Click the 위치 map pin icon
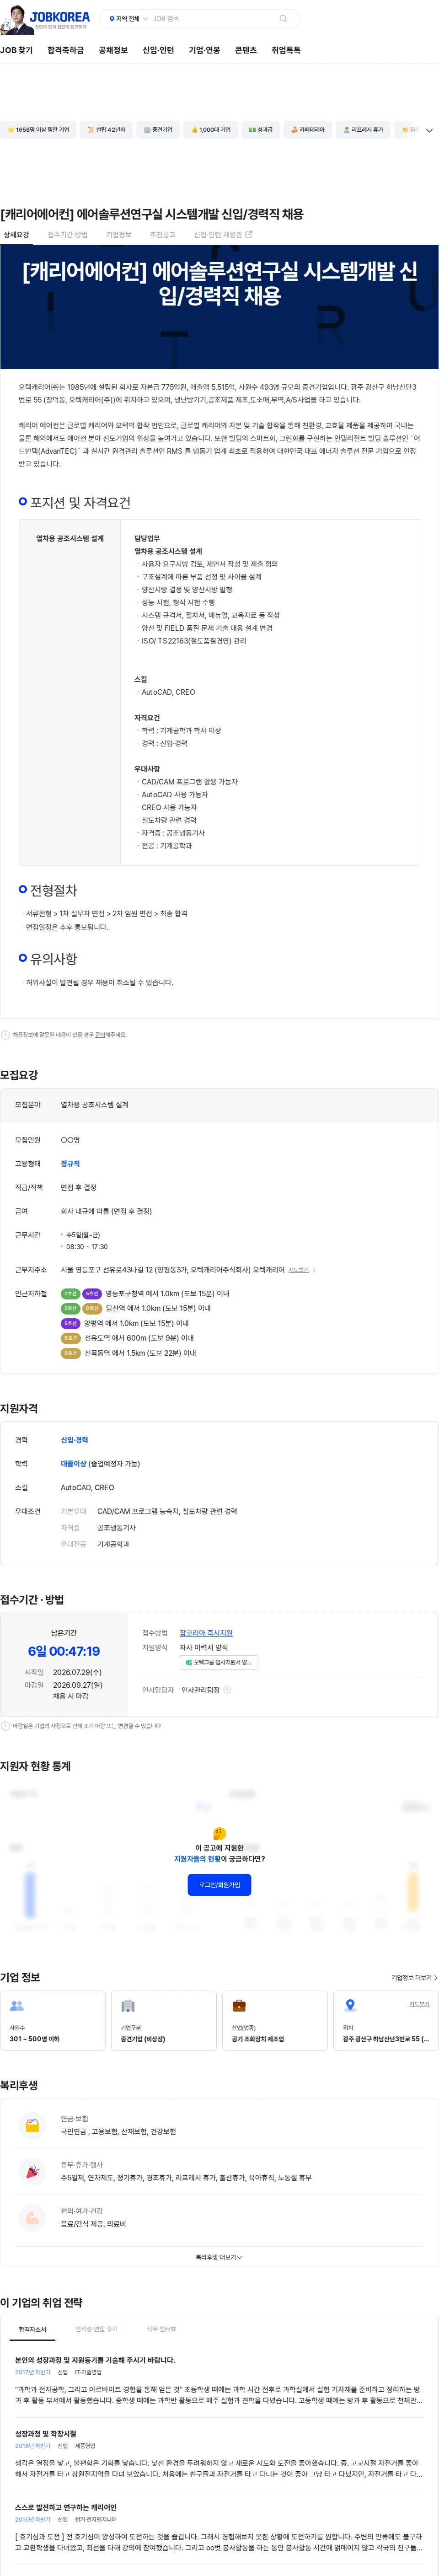 pyautogui.click(x=350, y=2005)
